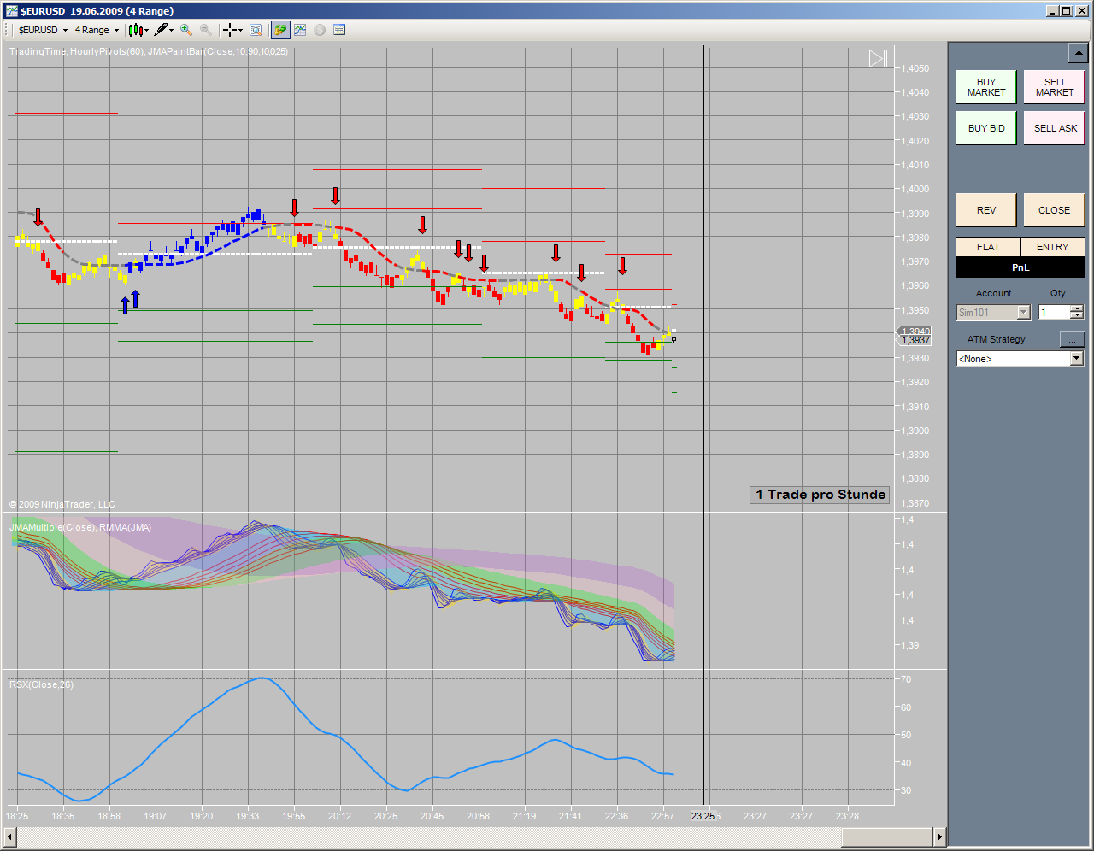Click the BUY BID button
1094x851 pixels.
986,128
